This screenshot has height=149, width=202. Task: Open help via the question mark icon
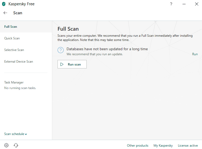tap(171, 4)
